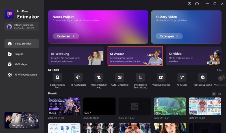
Task: Click the circular settings icon in title bar
Action: coord(197,4)
